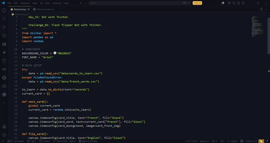
Task: Open the Run menu
Action: click(x=48, y=3)
